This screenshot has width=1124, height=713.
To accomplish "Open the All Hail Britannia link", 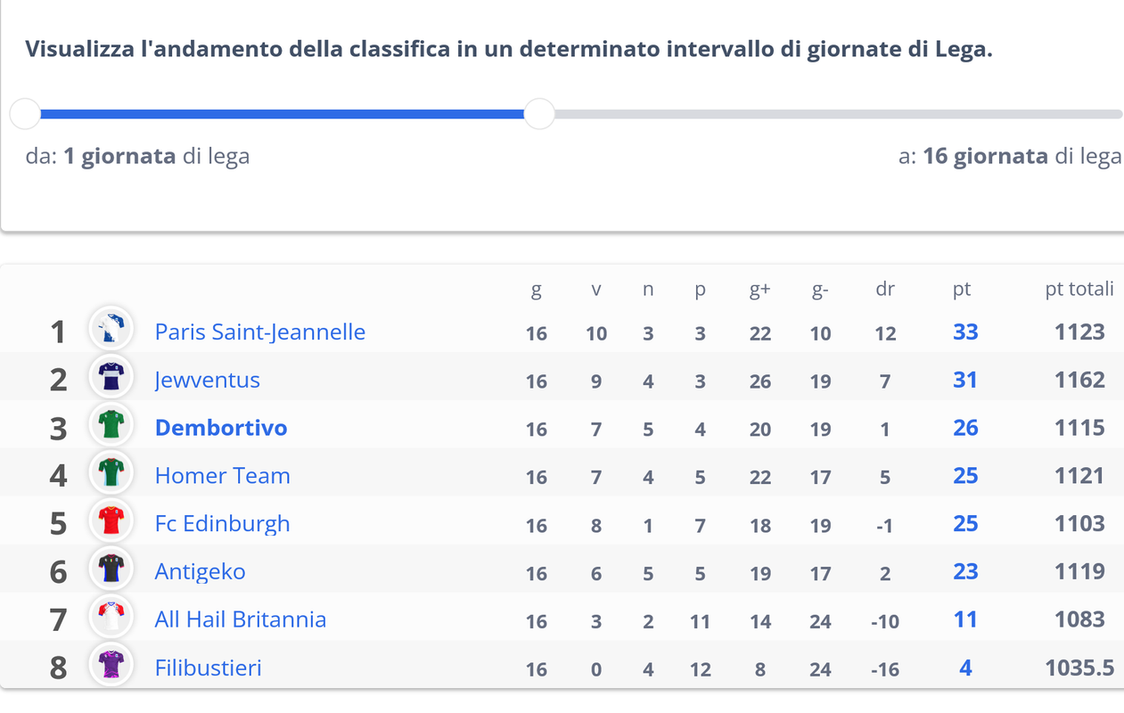I will tap(240, 620).
